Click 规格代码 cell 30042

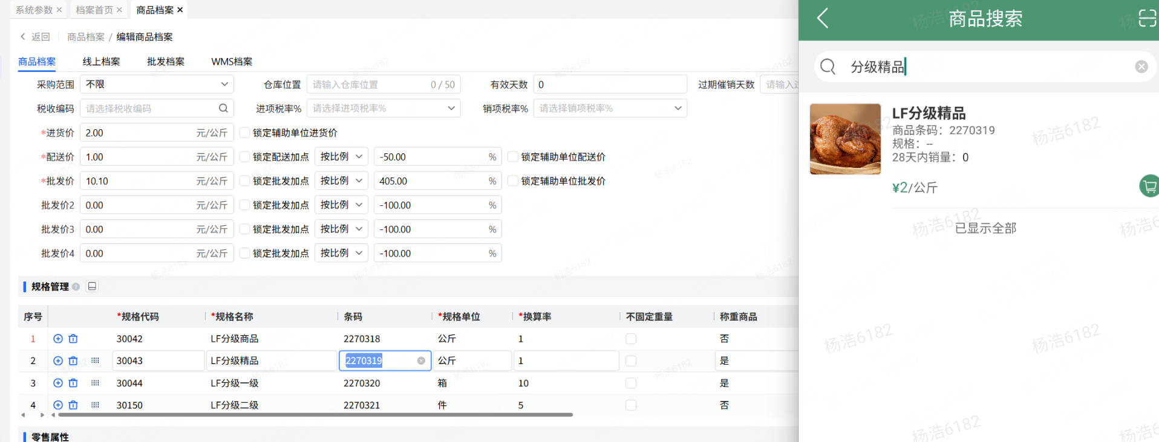[x=129, y=339]
